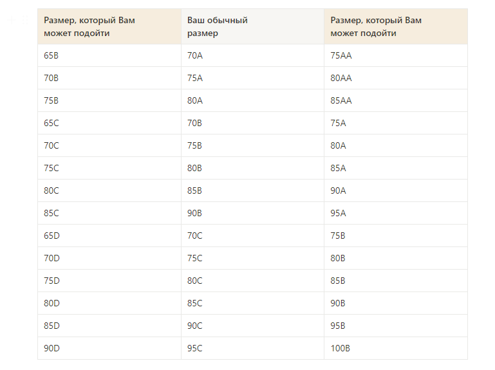Image resolution: width=495 pixels, height=370 pixels.
Task: Click the 80AA size cell
Action: click(396, 78)
